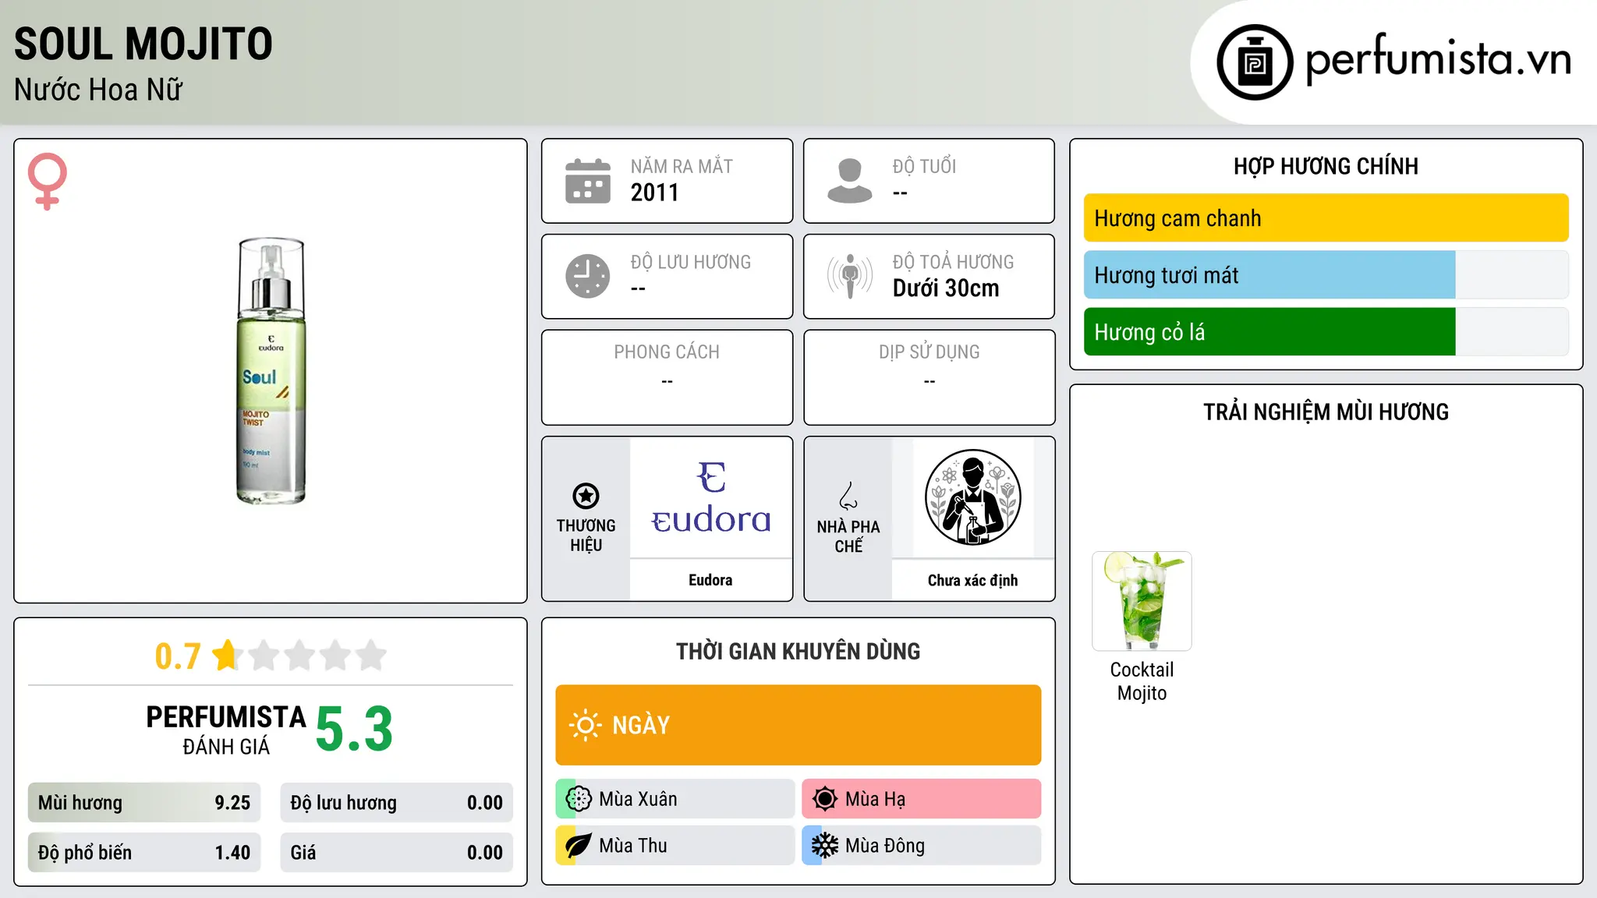Click the perfumista.vn perfume bottle logo icon
The height and width of the screenshot is (898, 1597).
pos(1255,62)
